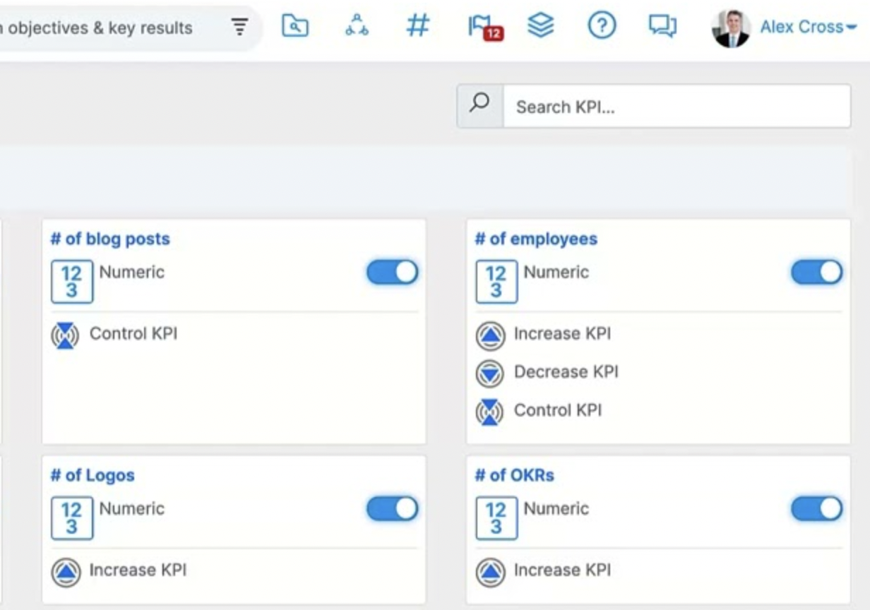Viewport: 870px width, 610px height.
Task: Open the hashtag KPI icon
Action: 418,26
